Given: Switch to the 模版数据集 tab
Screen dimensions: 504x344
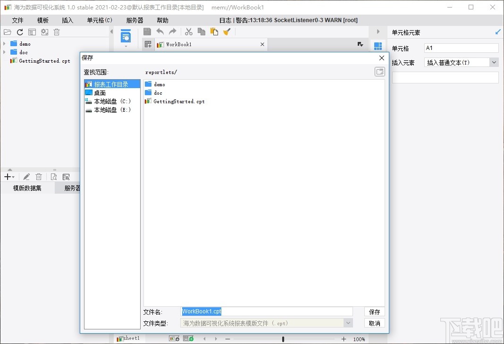Looking at the screenshot, I should [x=27, y=188].
